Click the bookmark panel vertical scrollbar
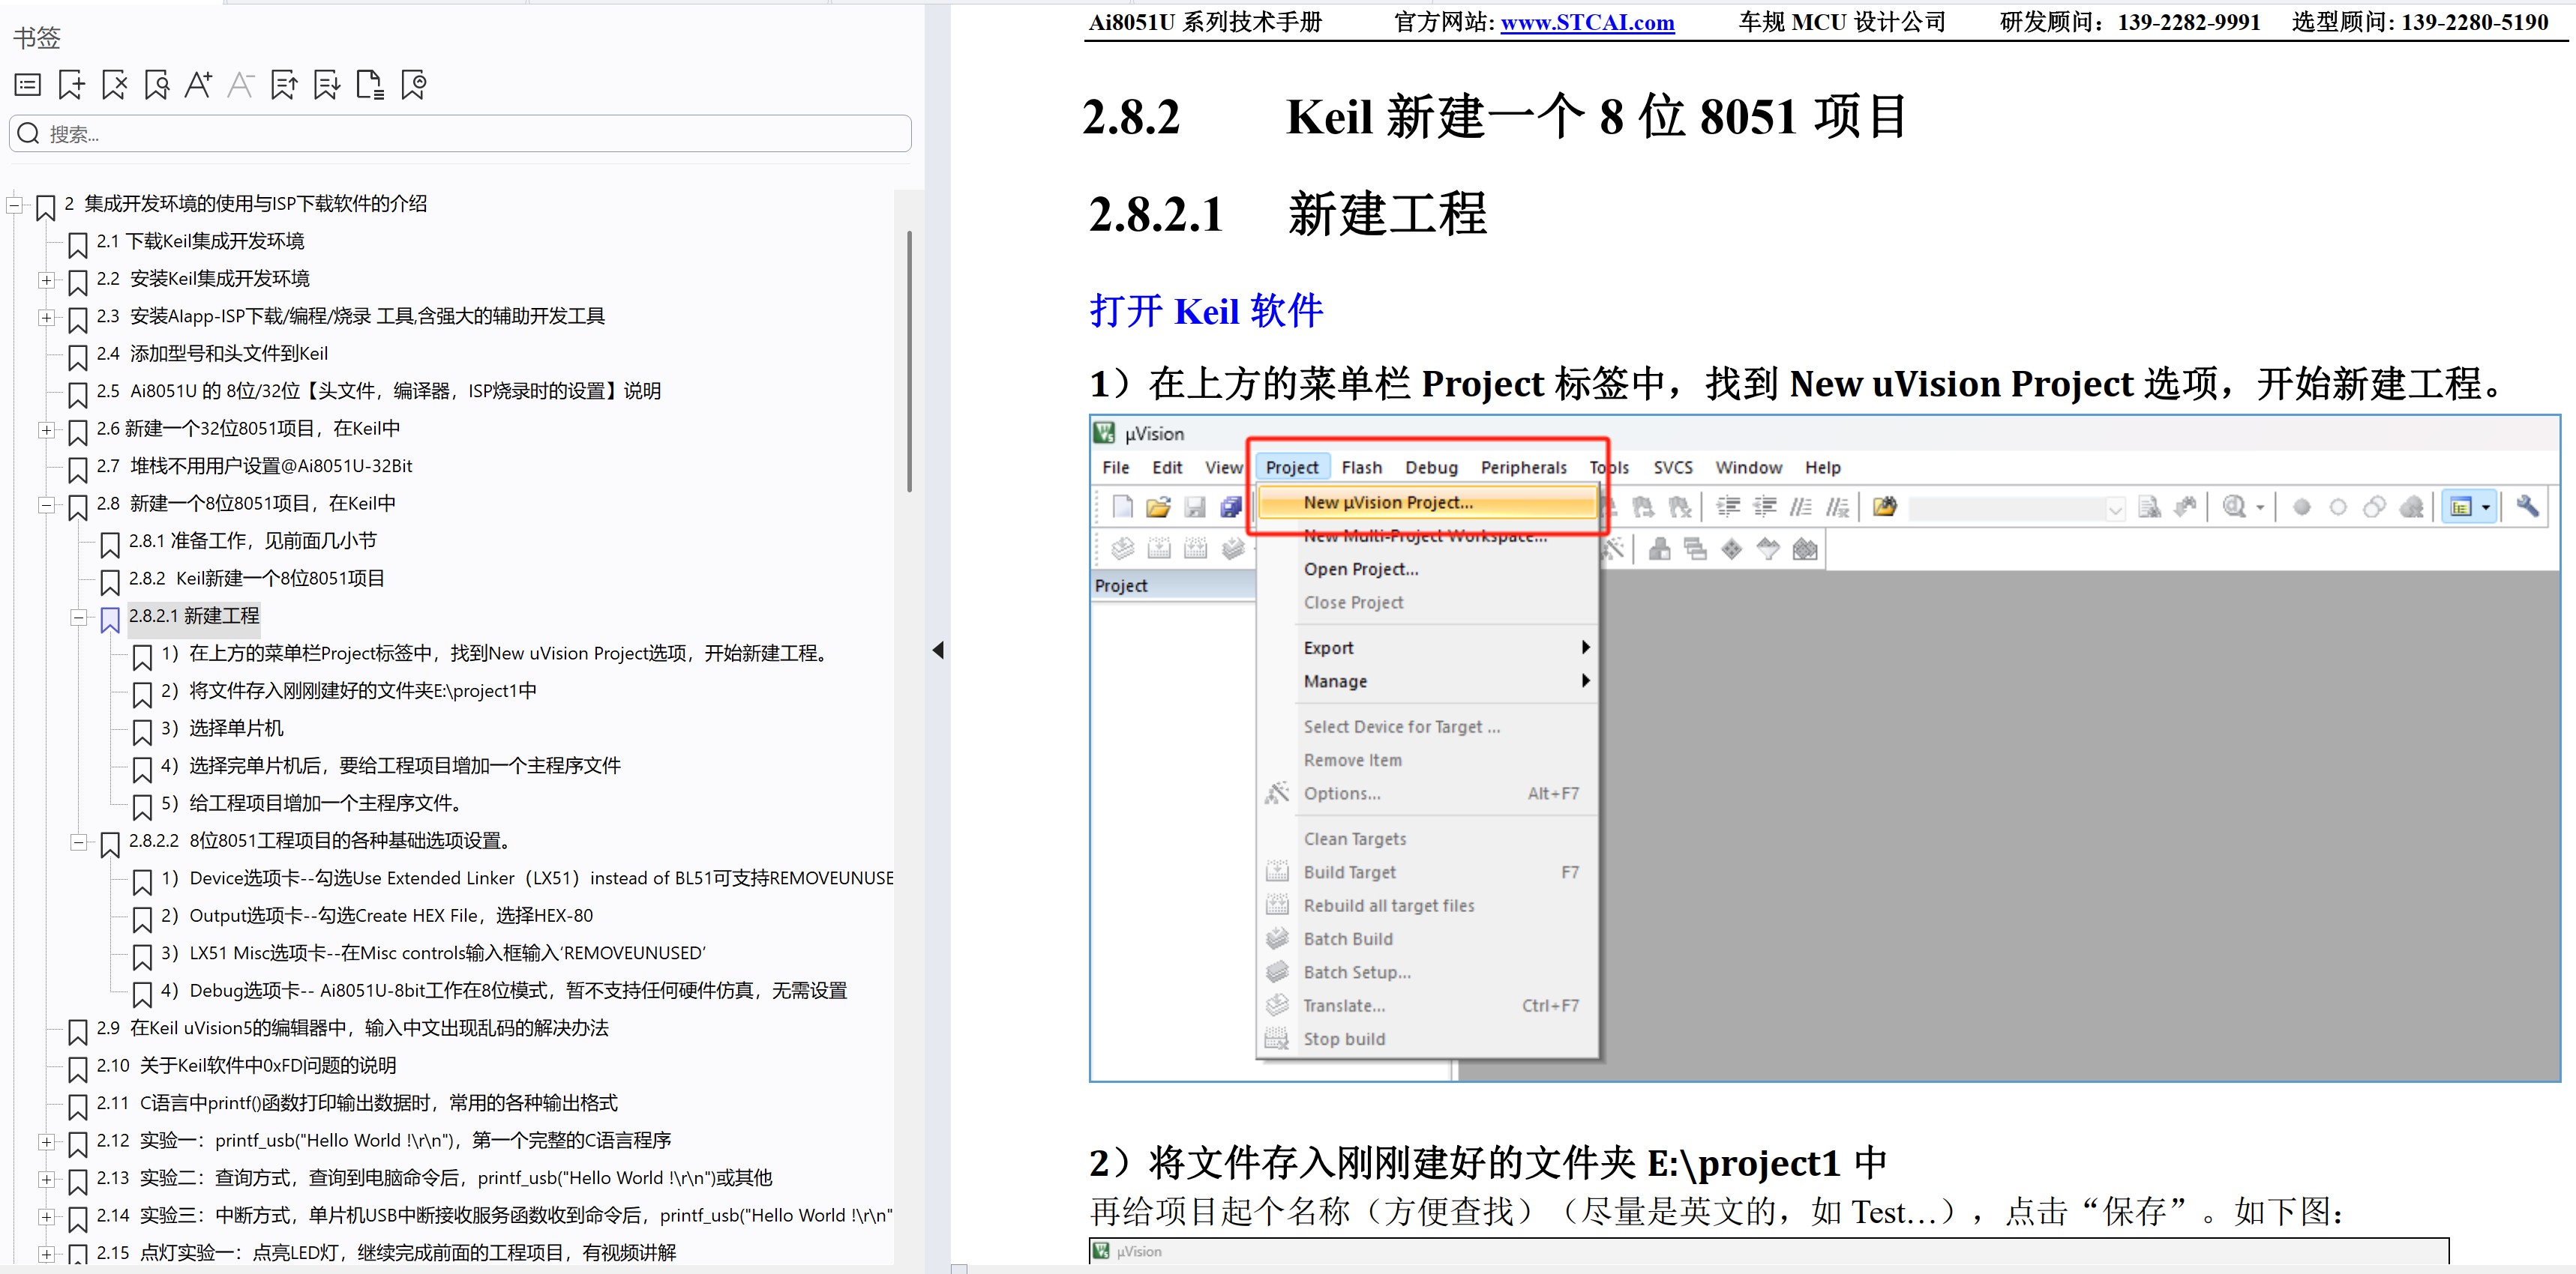Image resolution: width=2576 pixels, height=1274 pixels. point(909,360)
